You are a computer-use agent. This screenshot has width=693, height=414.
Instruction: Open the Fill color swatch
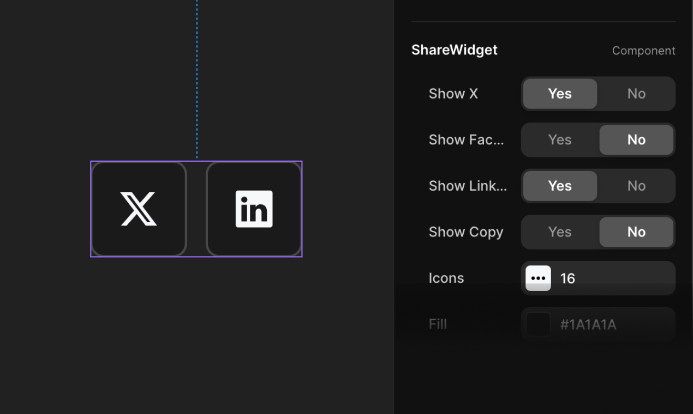pos(538,325)
